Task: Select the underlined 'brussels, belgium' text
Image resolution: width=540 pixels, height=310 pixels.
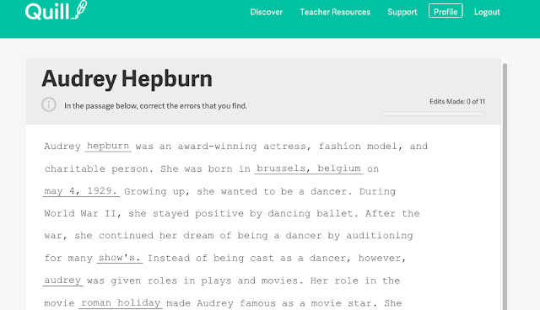Action: (x=309, y=168)
